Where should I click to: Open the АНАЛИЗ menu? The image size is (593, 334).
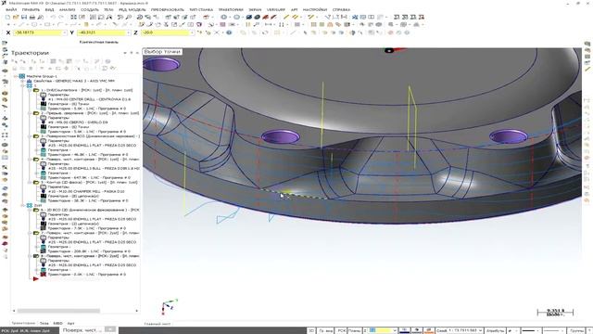68,9
